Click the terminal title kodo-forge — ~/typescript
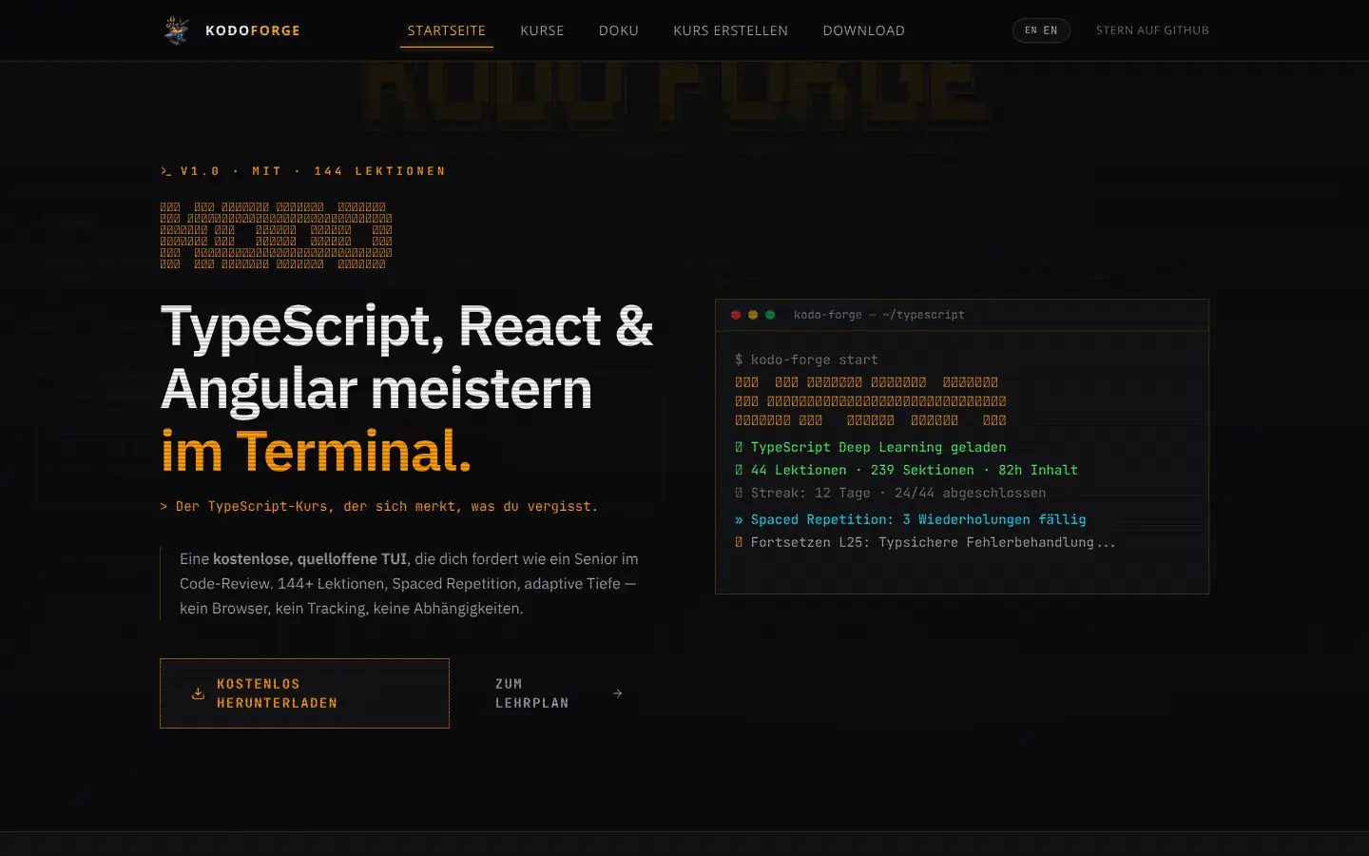 [x=878, y=315]
